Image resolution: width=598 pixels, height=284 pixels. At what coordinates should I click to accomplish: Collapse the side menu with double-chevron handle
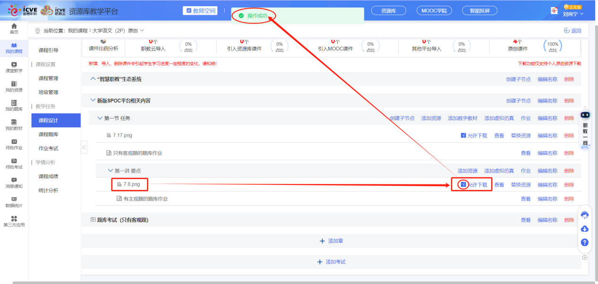(84, 147)
